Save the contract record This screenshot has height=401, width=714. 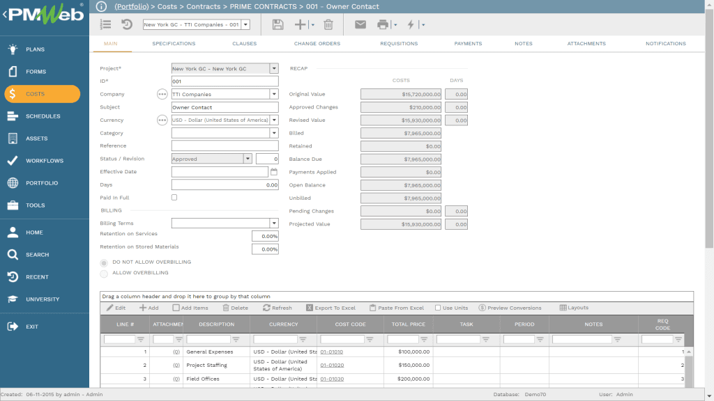point(278,24)
